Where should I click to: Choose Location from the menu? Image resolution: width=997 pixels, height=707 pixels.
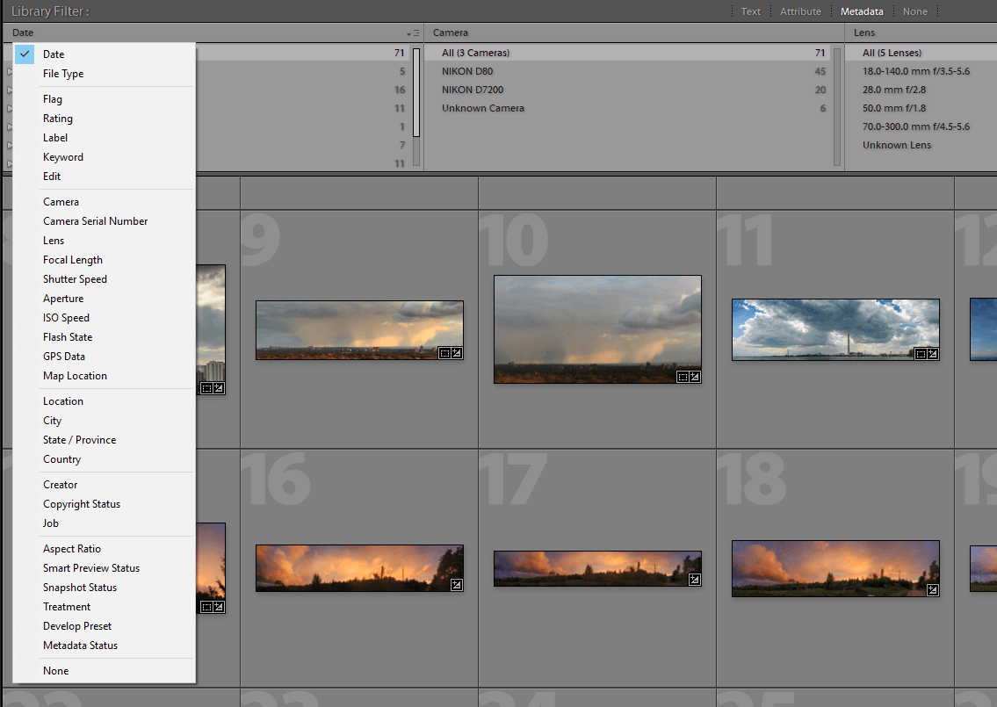tap(104, 401)
